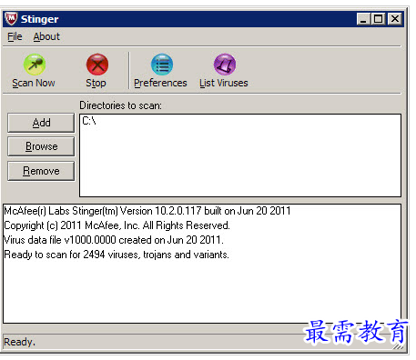Open Preferences via the blue list icon
Viewport: 416px width, 360px height.
click(x=162, y=65)
